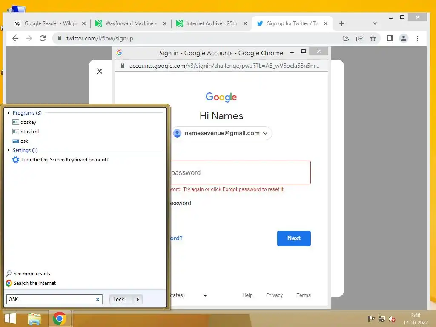This screenshot has height=327, width=436.
Task: Close the Internet Archive's 25th tab
Action: [x=245, y=24]
